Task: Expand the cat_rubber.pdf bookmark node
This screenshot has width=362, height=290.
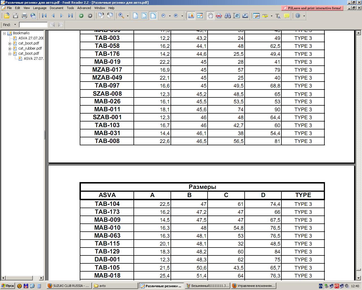Action: [10, 48]
